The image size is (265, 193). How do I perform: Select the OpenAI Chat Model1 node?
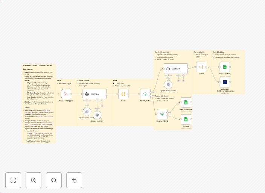(x=168, y=84)
